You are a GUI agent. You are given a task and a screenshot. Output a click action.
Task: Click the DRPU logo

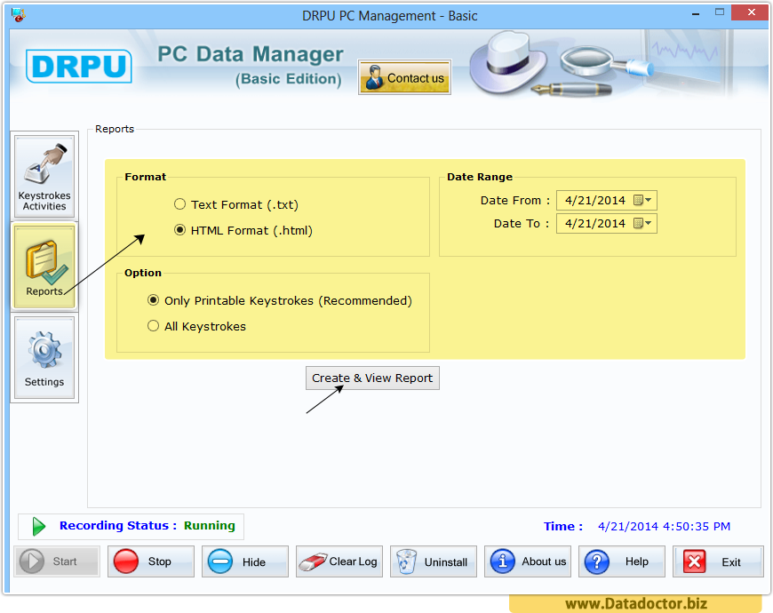click(79, 66)
